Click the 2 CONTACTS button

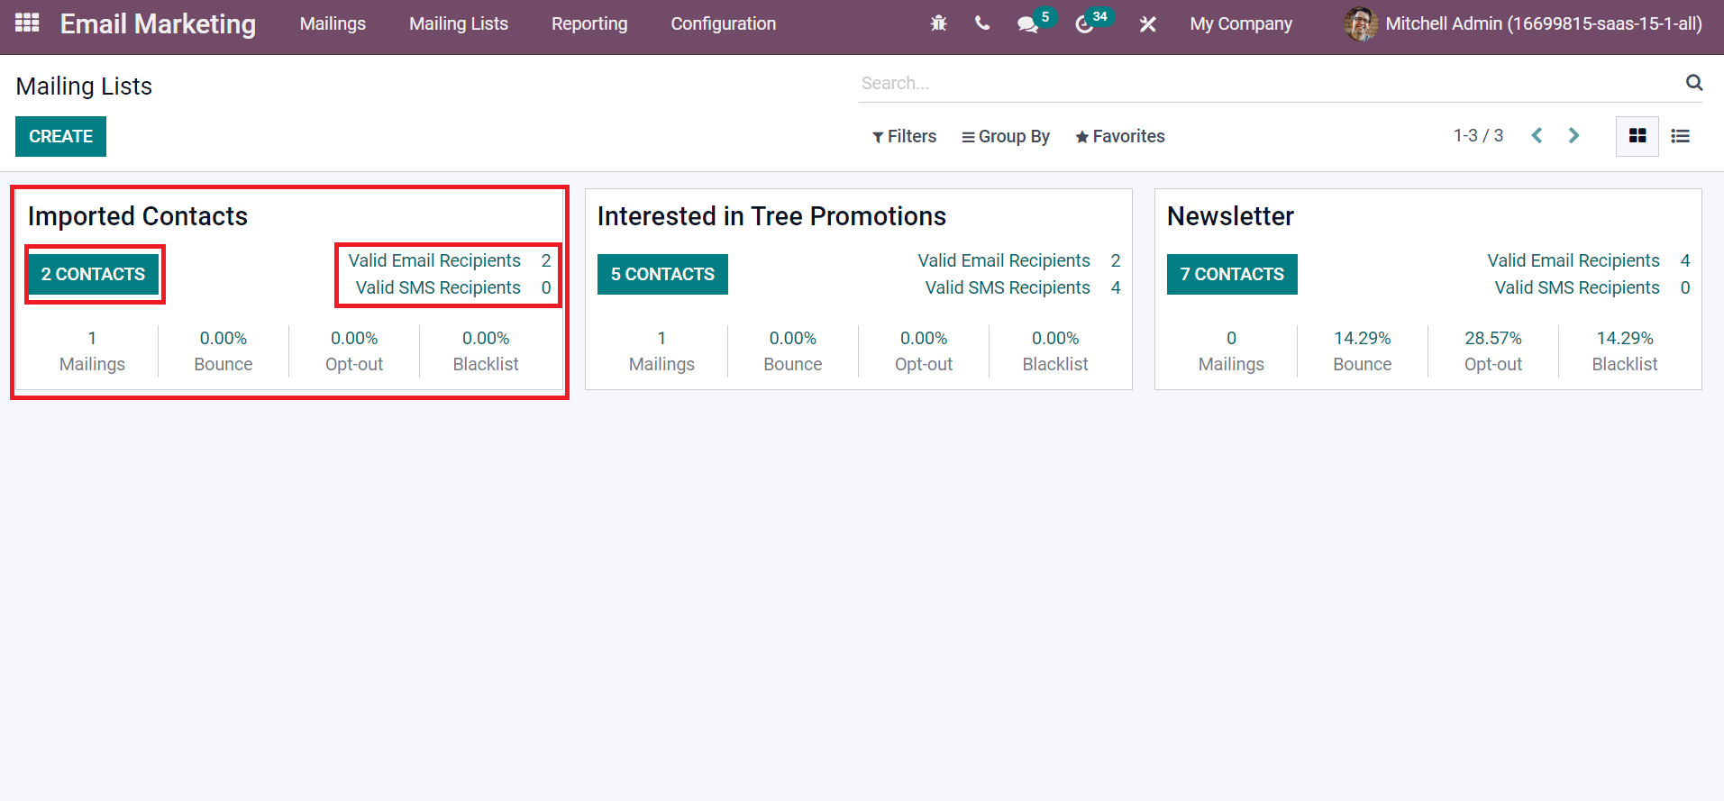(x=93, y=274)
